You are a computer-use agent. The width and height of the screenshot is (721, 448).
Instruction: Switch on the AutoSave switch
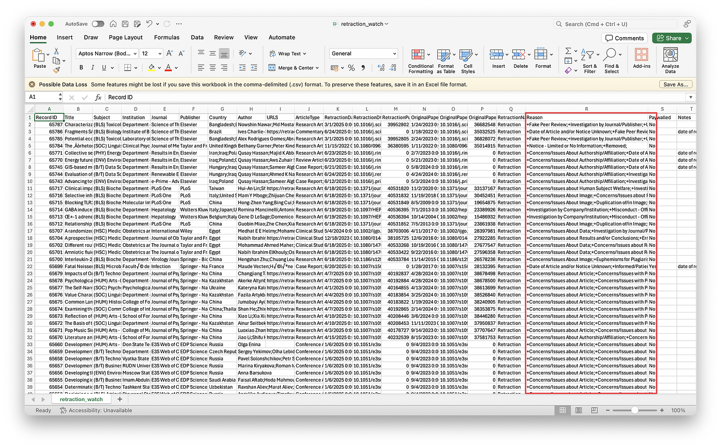pos(98,24)
